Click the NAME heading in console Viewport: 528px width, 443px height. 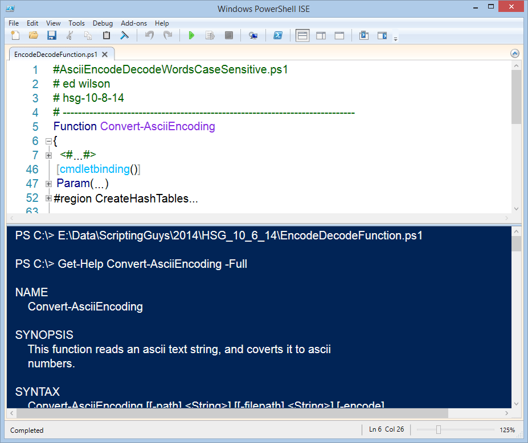(32, 292)
